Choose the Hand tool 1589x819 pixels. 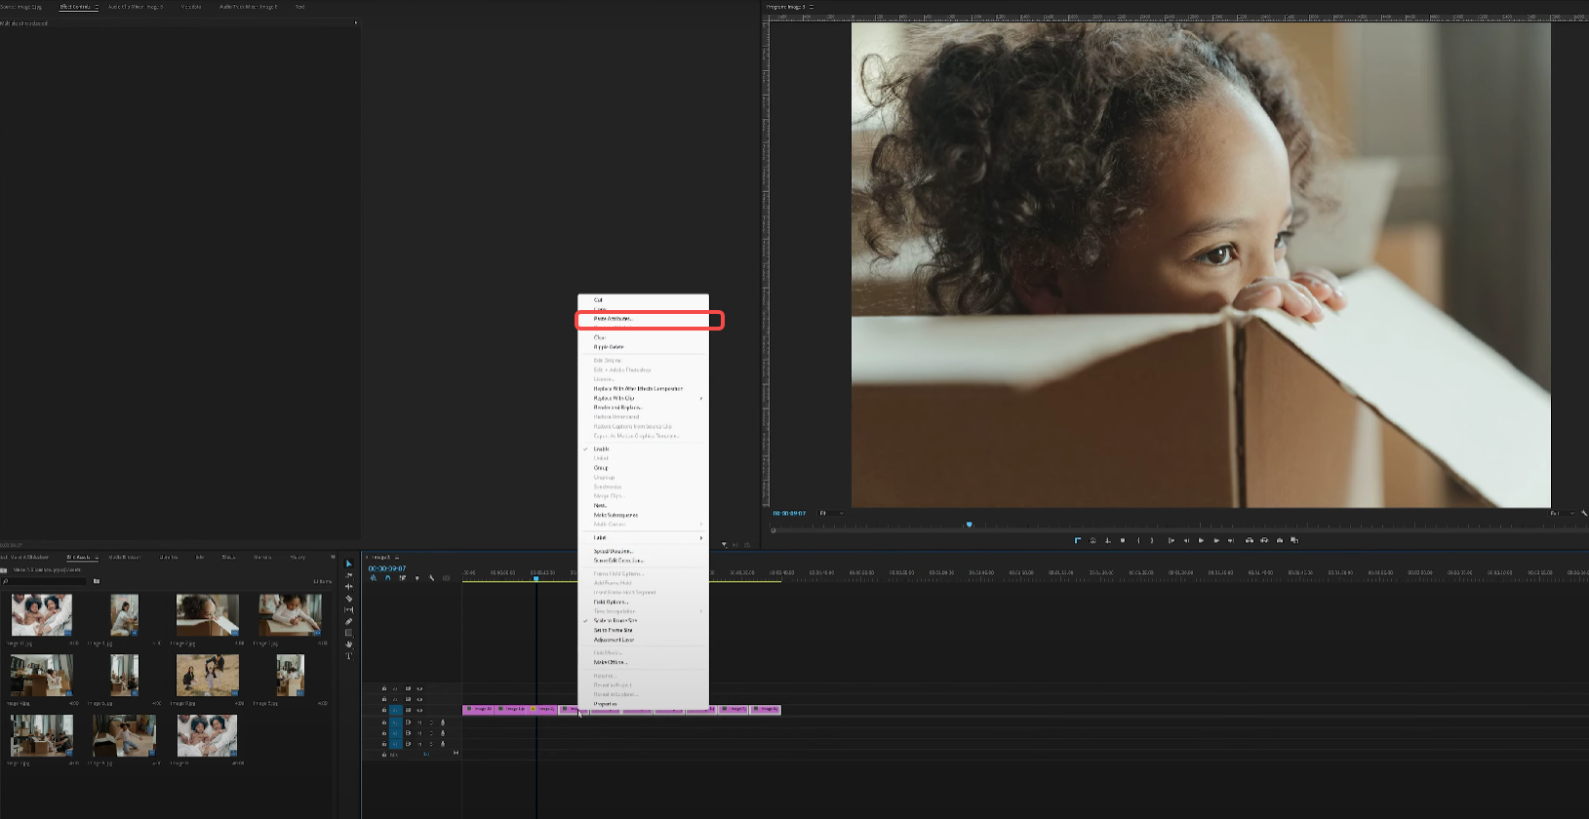(x=349, y=644)
